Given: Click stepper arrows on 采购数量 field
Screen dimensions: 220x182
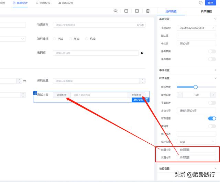Looking at the screenshot, I should [142, 81].
